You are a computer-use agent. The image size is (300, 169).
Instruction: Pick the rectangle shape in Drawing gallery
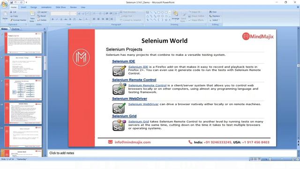click(159, 13)
